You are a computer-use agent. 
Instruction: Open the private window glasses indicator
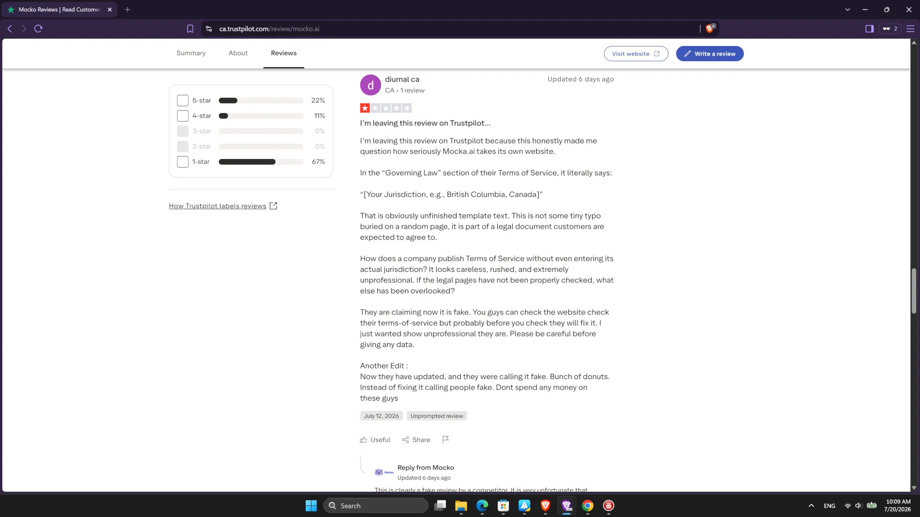pyautogui.click(x=890, y=29)
